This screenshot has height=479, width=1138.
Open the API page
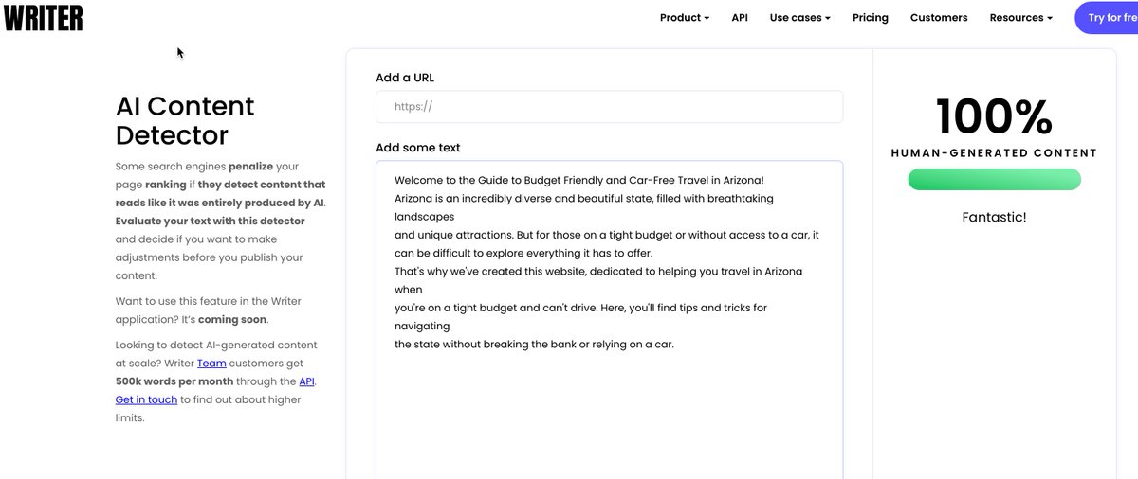(740, 17)
